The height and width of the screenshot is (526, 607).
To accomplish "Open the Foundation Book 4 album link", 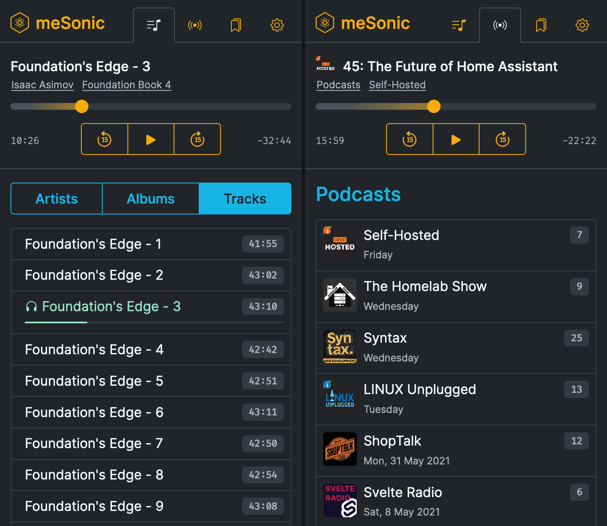I will (127, 85).
